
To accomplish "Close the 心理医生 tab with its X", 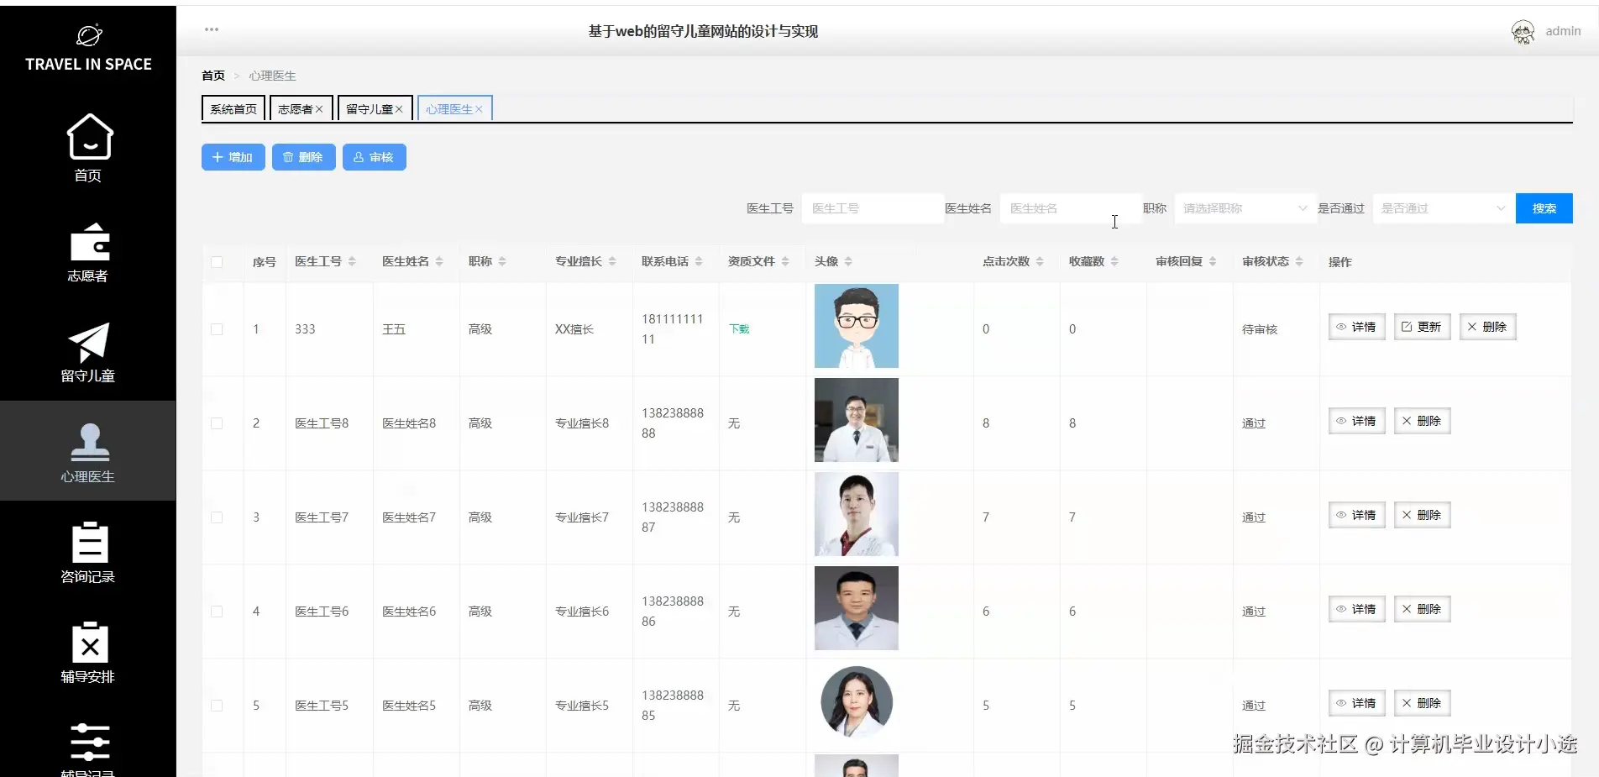I will (x=479, y=109).
